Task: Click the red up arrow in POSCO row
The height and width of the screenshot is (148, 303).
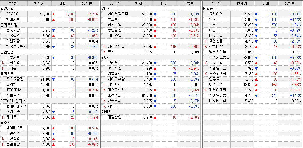Action: (53, 14)
